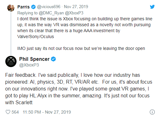Open the 11:50 PM - Nov 27, 2019 timestamp
The width and height of the screenshot is (161, 117).
(47, 112)
